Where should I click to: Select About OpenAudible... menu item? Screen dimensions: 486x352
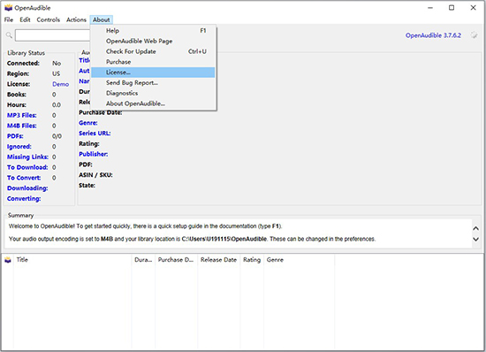[153, 103]
